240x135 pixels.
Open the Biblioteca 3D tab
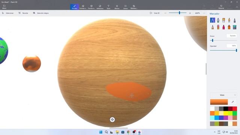coord(134,7)
